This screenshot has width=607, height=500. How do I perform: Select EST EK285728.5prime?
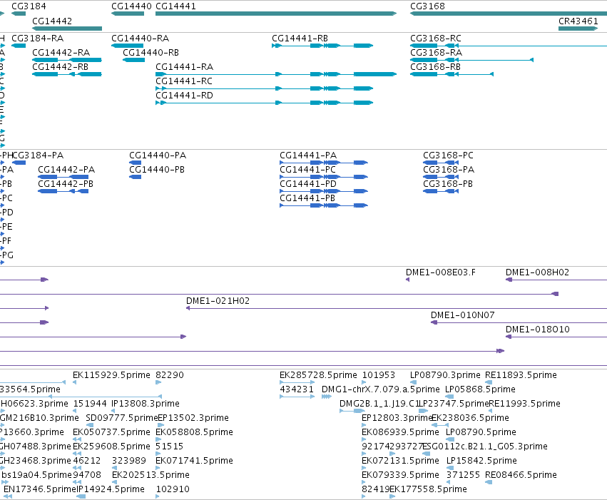(x=318, y=375)
